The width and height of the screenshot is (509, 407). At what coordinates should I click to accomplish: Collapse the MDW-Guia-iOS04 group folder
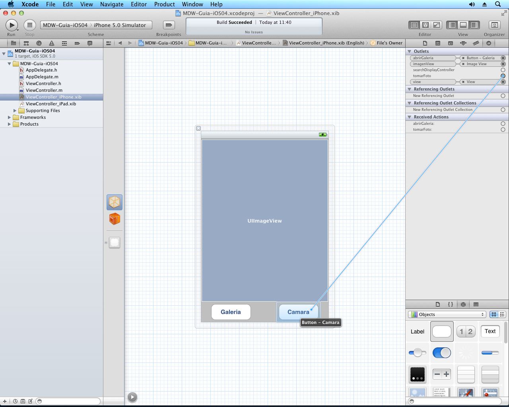coord(9,64)
